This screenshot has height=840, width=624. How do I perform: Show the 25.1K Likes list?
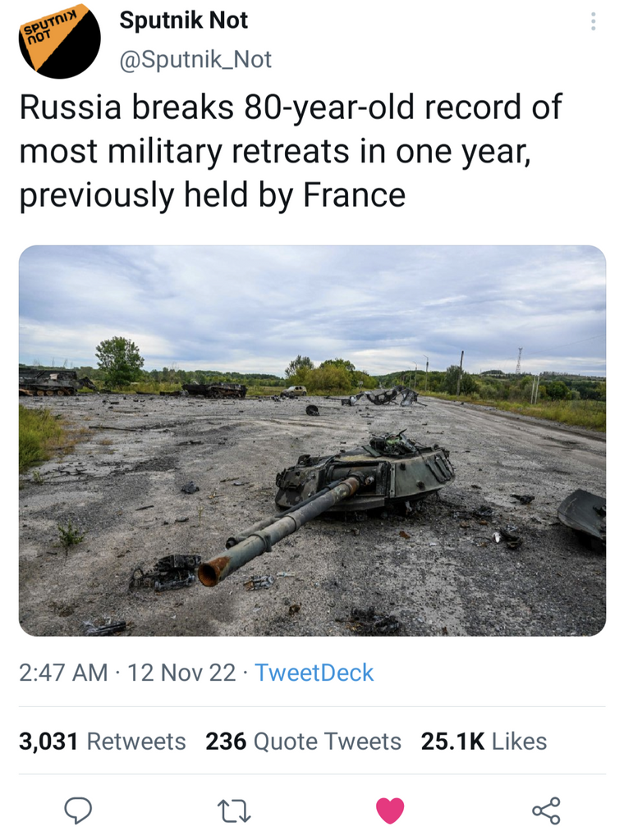[x=484, y=742]
